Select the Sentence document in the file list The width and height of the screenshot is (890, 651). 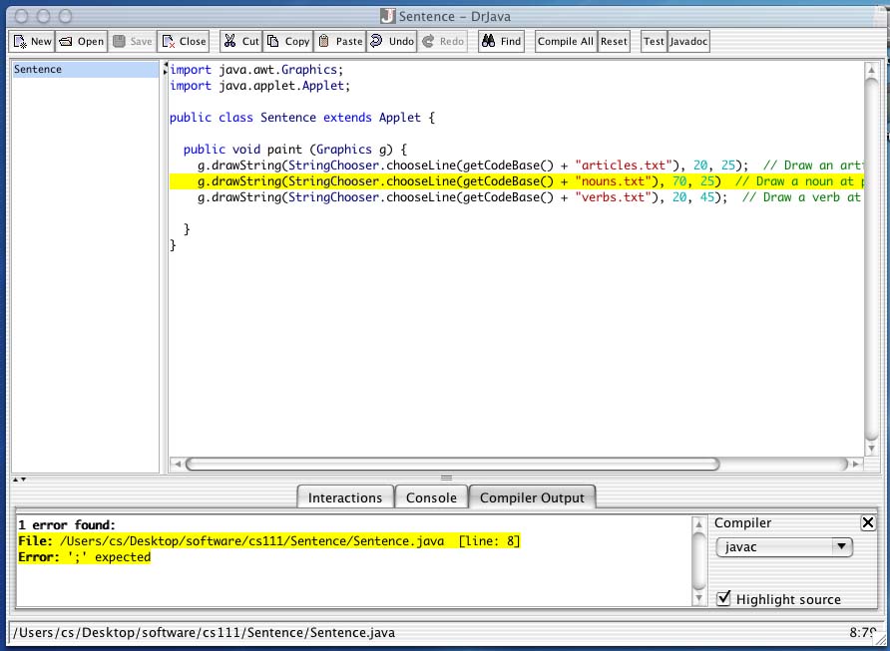(x=38, y=70)
